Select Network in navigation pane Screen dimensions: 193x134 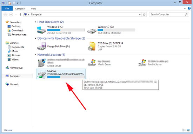click(x=14, y=84)
